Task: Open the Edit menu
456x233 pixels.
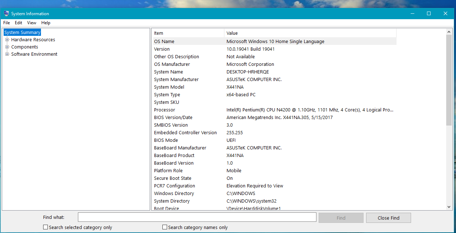Action: pyautogui.click(x=18, y=23)
